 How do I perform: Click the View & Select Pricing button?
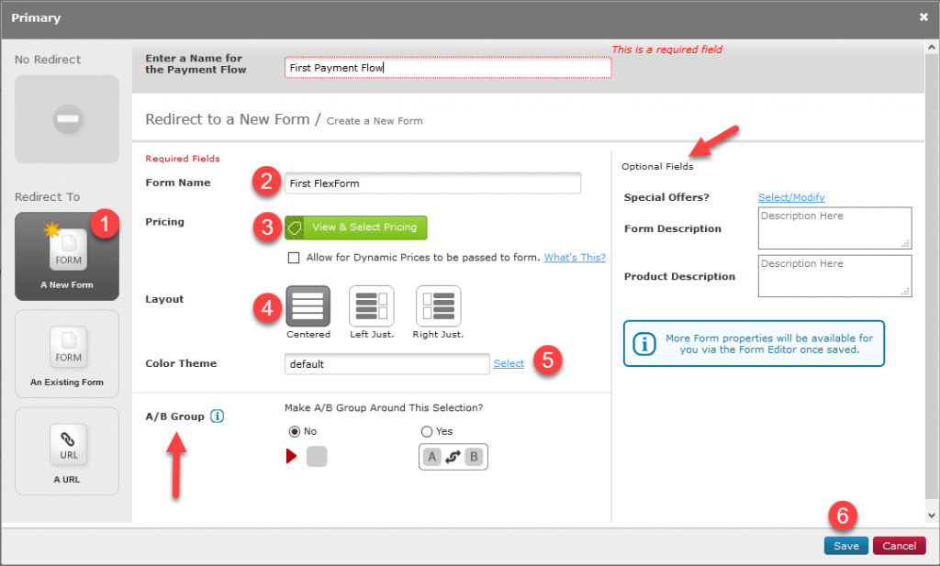tap(355, 227)
